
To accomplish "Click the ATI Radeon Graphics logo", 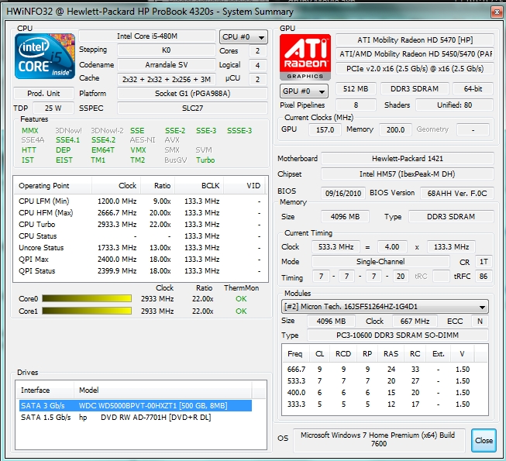I will (x=305, y=57).
